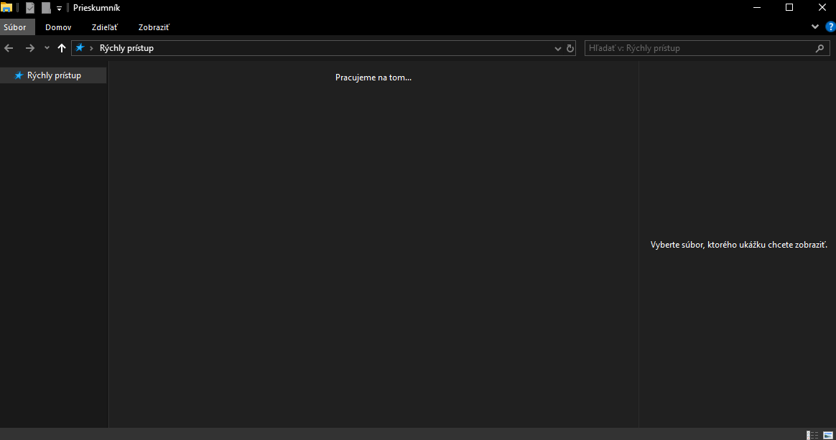Go back with the left arrow
The height and width of the screenshot is (440, 836).
coord(9,48)
